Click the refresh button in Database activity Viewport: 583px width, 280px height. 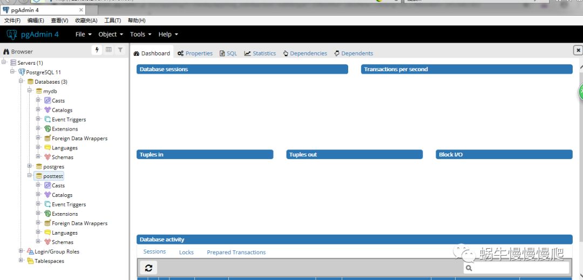148,268
